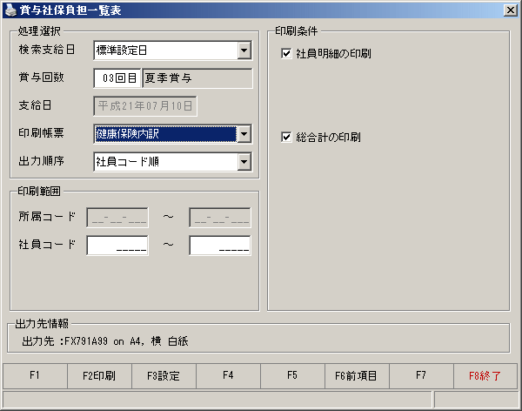Image resolution: width=522 pixels, height=411 pixels.
Task: Click the ending 社員コード input field
Action: 220,246
